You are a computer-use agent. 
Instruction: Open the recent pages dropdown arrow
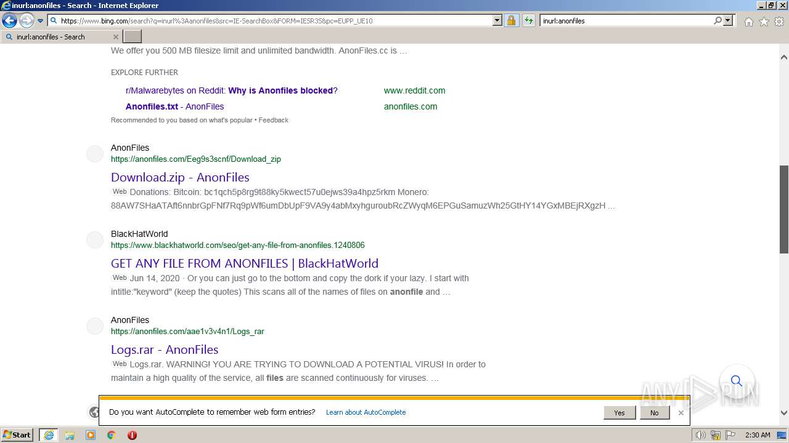40,21
